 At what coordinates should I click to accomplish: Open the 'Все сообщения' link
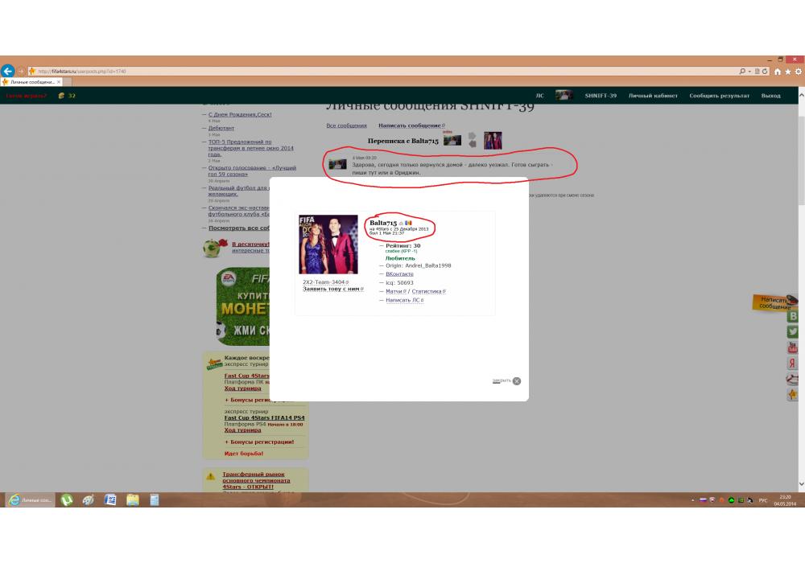pyautogui.click(x=346, y=125)
